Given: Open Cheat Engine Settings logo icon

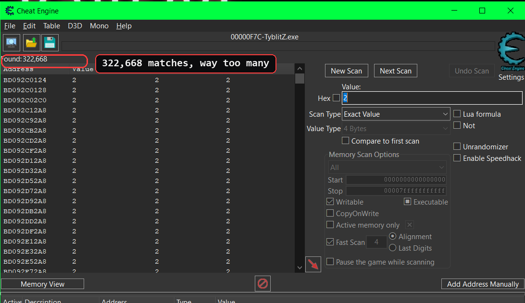Looking at the screenshot, I should tap(511, 51).
